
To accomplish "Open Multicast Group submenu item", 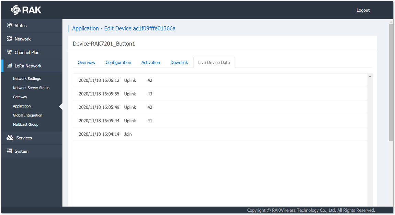I will tap(25, 124).
